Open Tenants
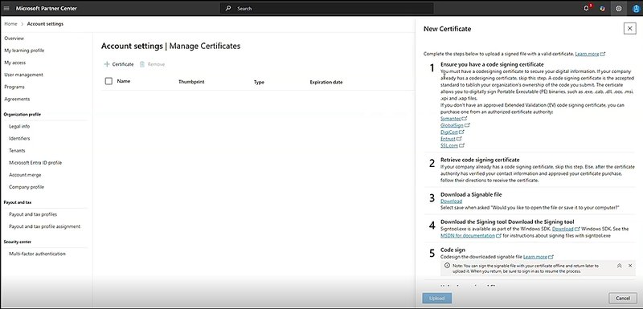 click(17, 151)
